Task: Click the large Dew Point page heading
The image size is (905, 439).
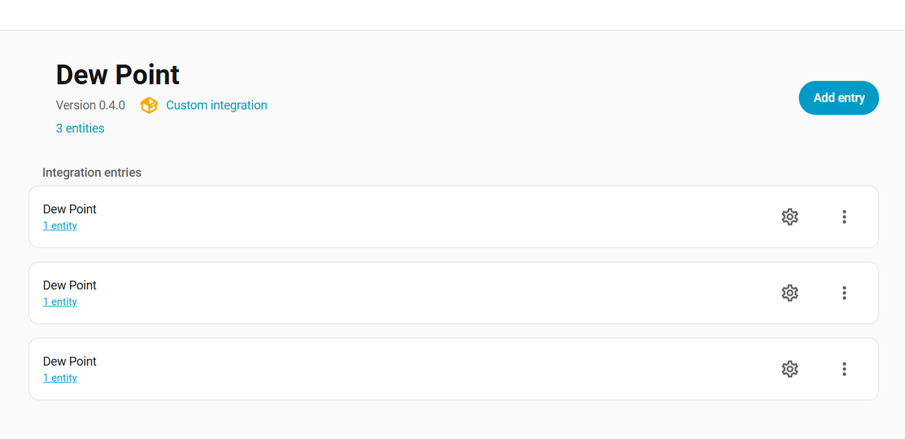Action: [118, 75]
